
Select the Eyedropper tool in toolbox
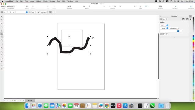pyautogui.click(x=2, y=66)
